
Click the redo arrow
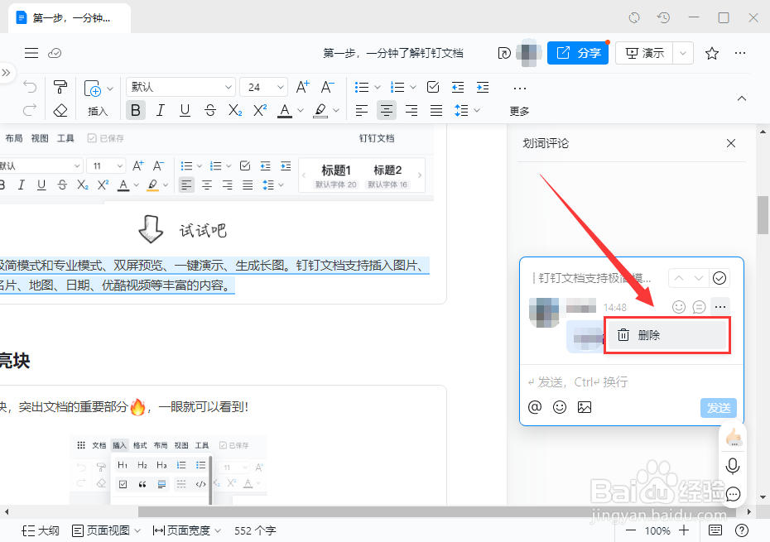point(30,110)
